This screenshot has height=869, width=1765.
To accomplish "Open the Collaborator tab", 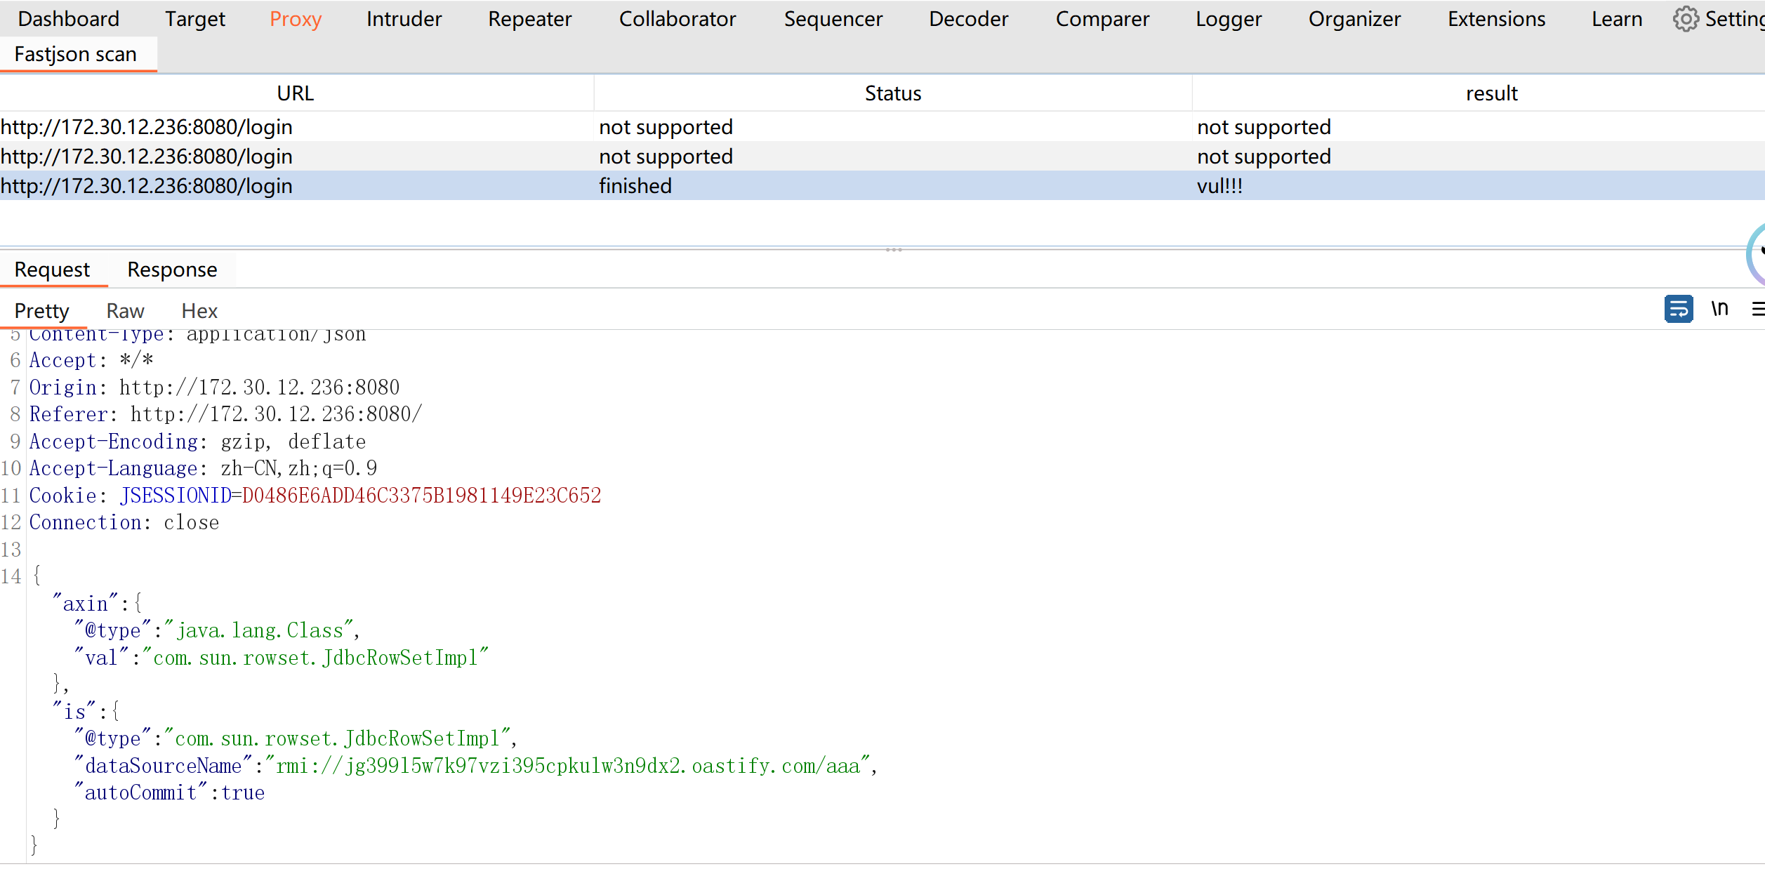I will (x=677, y=19).
